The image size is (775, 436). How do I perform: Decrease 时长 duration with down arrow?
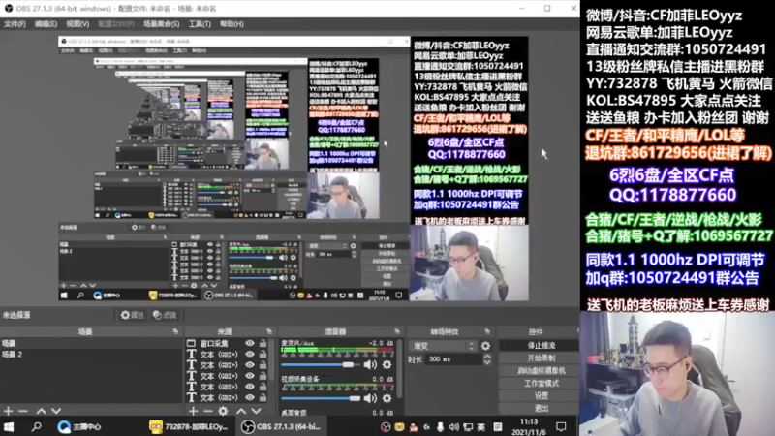click(x=487, y=362)
